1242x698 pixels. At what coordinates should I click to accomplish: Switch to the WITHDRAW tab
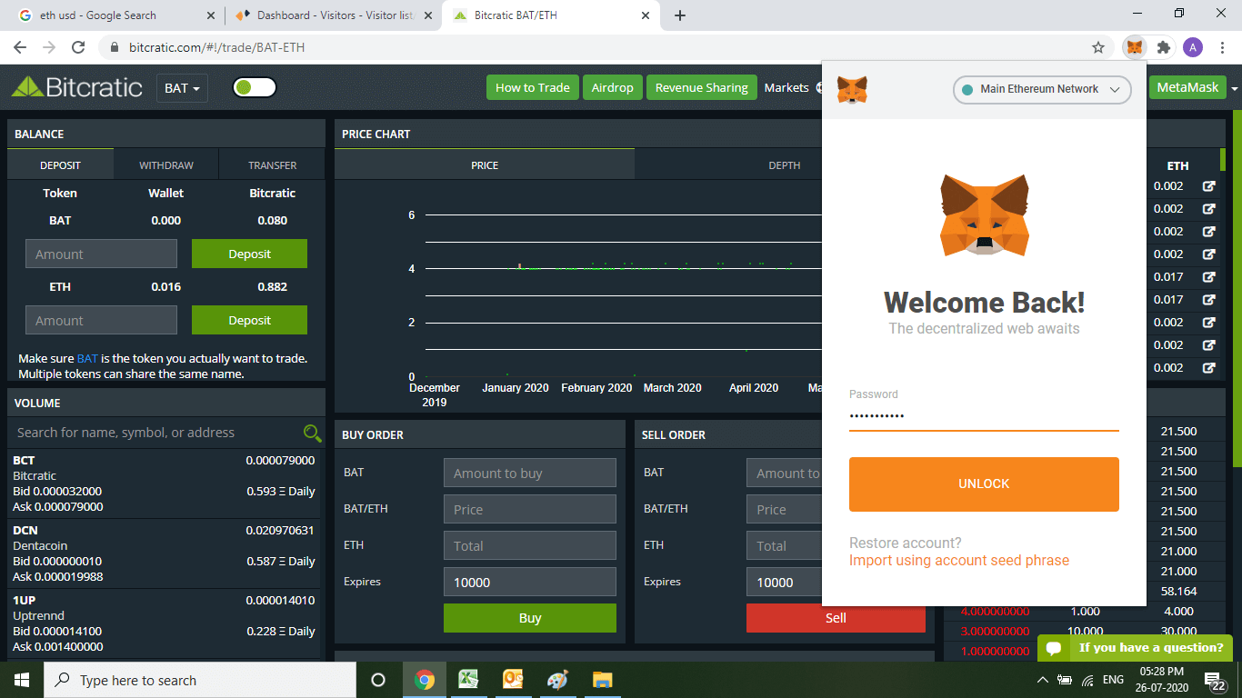click(x=166, y=165)
